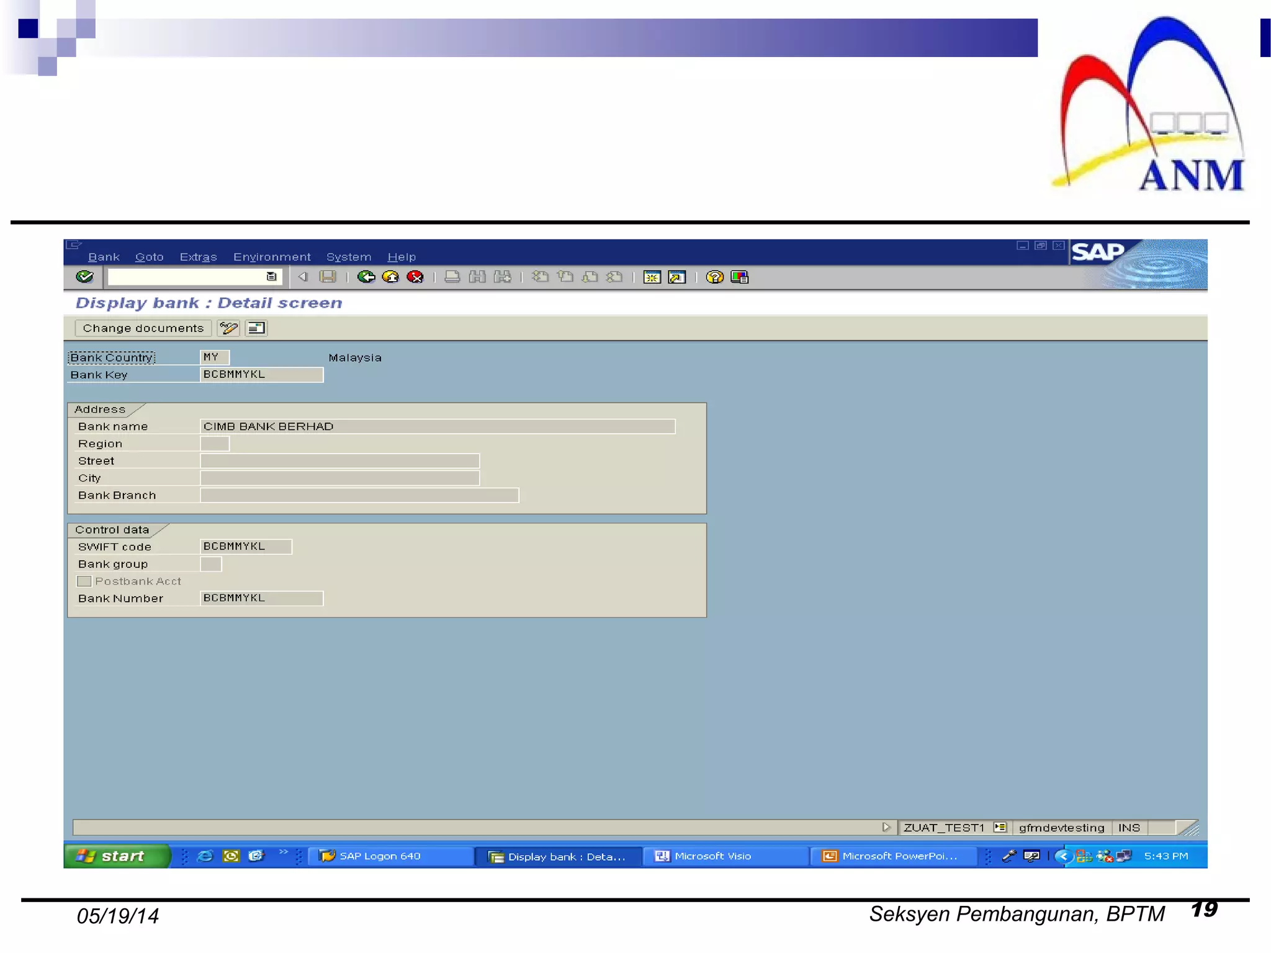Toggle the Postbank Acct checkbox
The image size is (1271, 953).
tap(84, 581)
